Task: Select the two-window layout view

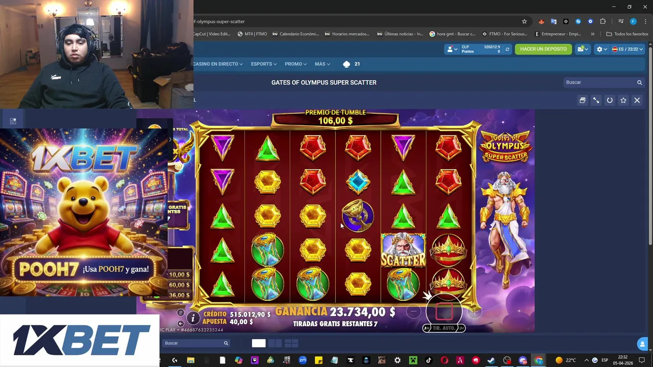Action: (275, 344)
